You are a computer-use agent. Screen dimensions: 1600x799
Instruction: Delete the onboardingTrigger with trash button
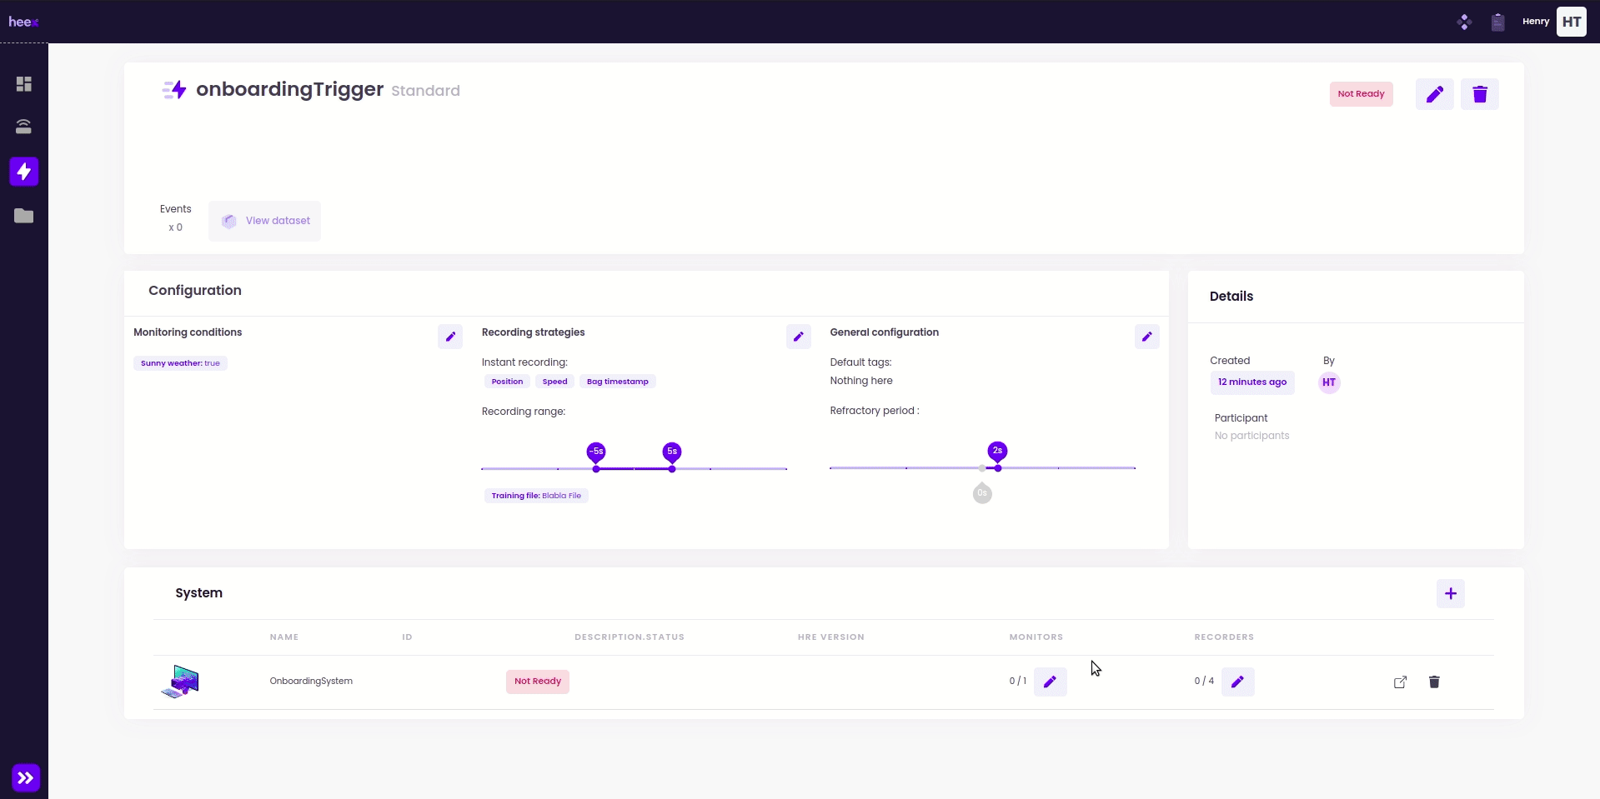pyautogui.click(x=1480, y=94)
